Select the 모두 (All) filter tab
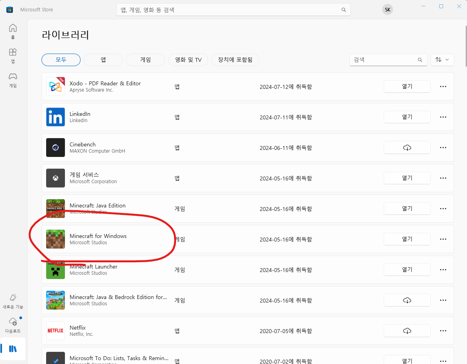The image size is (467, 364). coord(61,59)
